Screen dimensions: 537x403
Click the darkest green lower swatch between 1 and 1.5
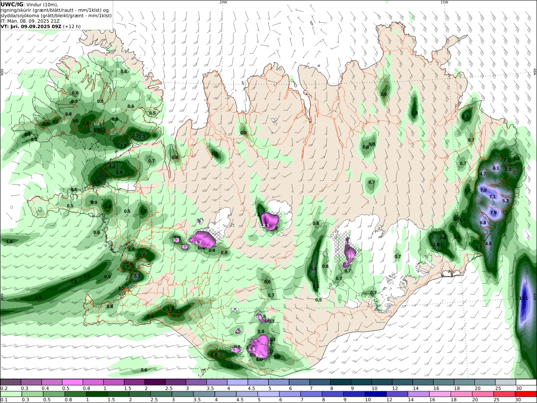96,394
